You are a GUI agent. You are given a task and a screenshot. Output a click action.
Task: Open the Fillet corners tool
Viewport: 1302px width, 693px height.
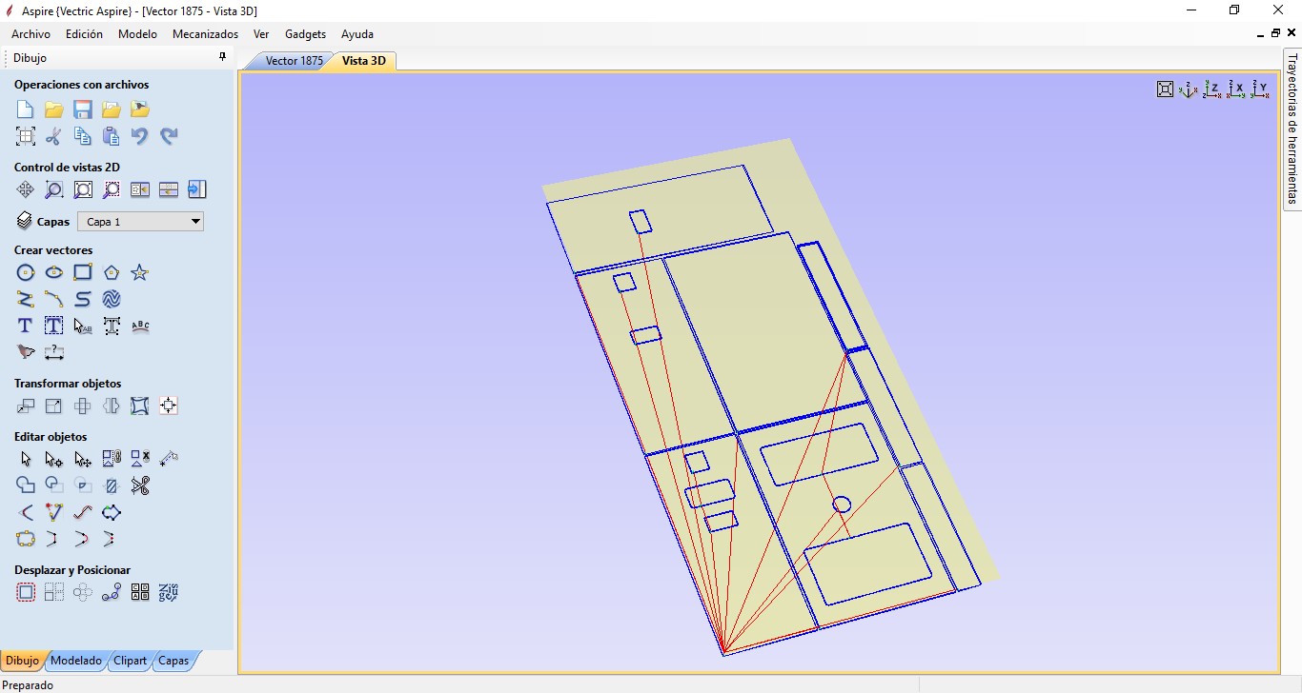[26, 513]
